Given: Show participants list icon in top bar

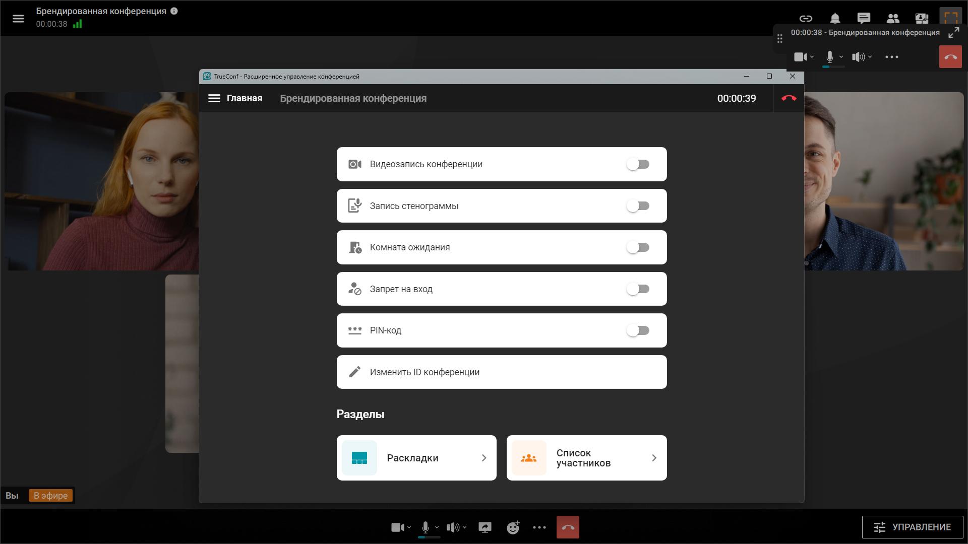Looking at the screenshot, I should tap(893, 19).
